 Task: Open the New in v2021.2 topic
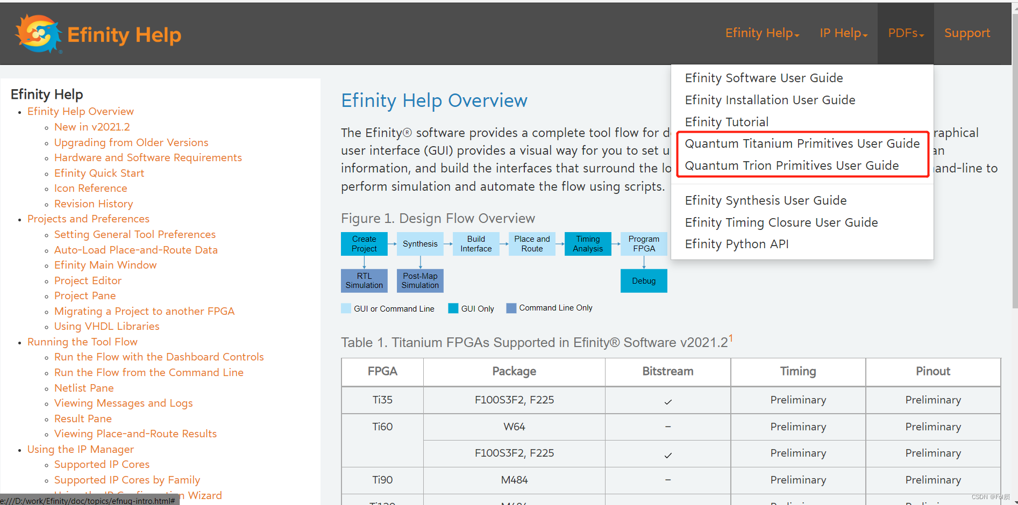pos(92,127)
